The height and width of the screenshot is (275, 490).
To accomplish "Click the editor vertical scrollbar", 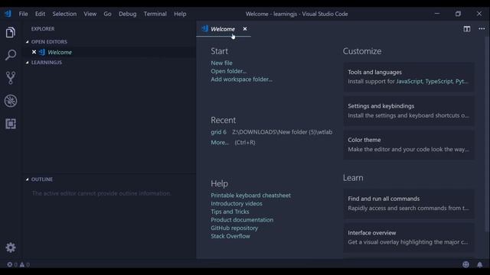I will tap(487, 134).
